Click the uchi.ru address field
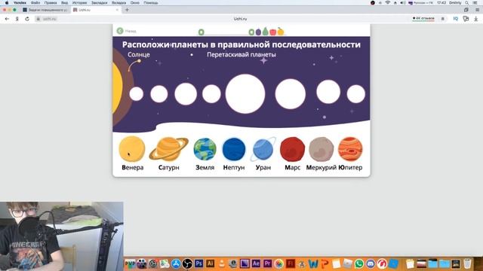 49,19
